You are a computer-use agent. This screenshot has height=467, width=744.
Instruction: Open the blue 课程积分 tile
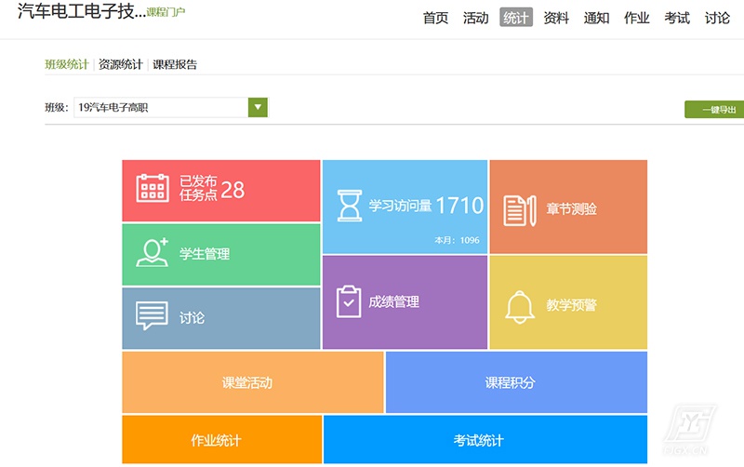coord(515,382)
